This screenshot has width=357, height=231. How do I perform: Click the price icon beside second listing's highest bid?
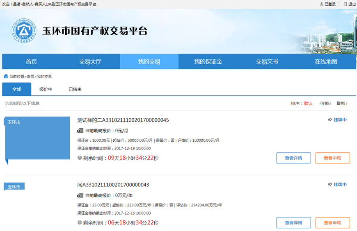[80, 196]
